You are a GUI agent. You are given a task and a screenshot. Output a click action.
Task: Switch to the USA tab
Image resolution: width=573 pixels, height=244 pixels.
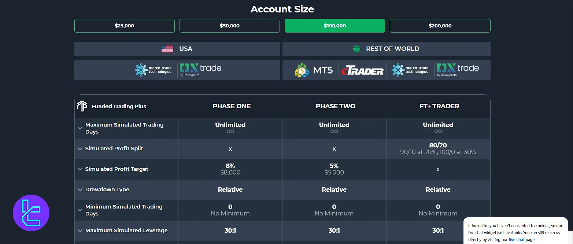[177, 48]
